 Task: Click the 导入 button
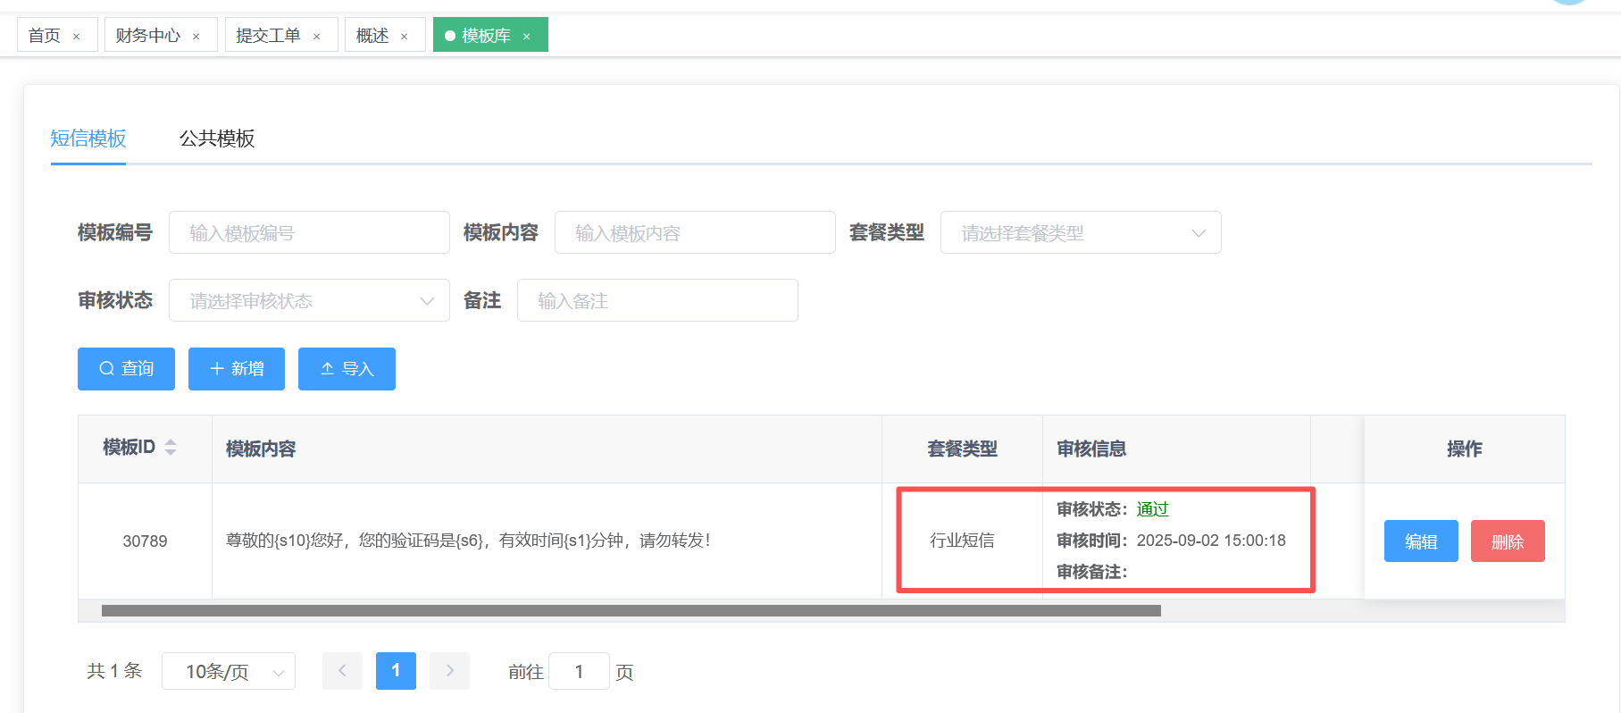click(x=347, y=369)
